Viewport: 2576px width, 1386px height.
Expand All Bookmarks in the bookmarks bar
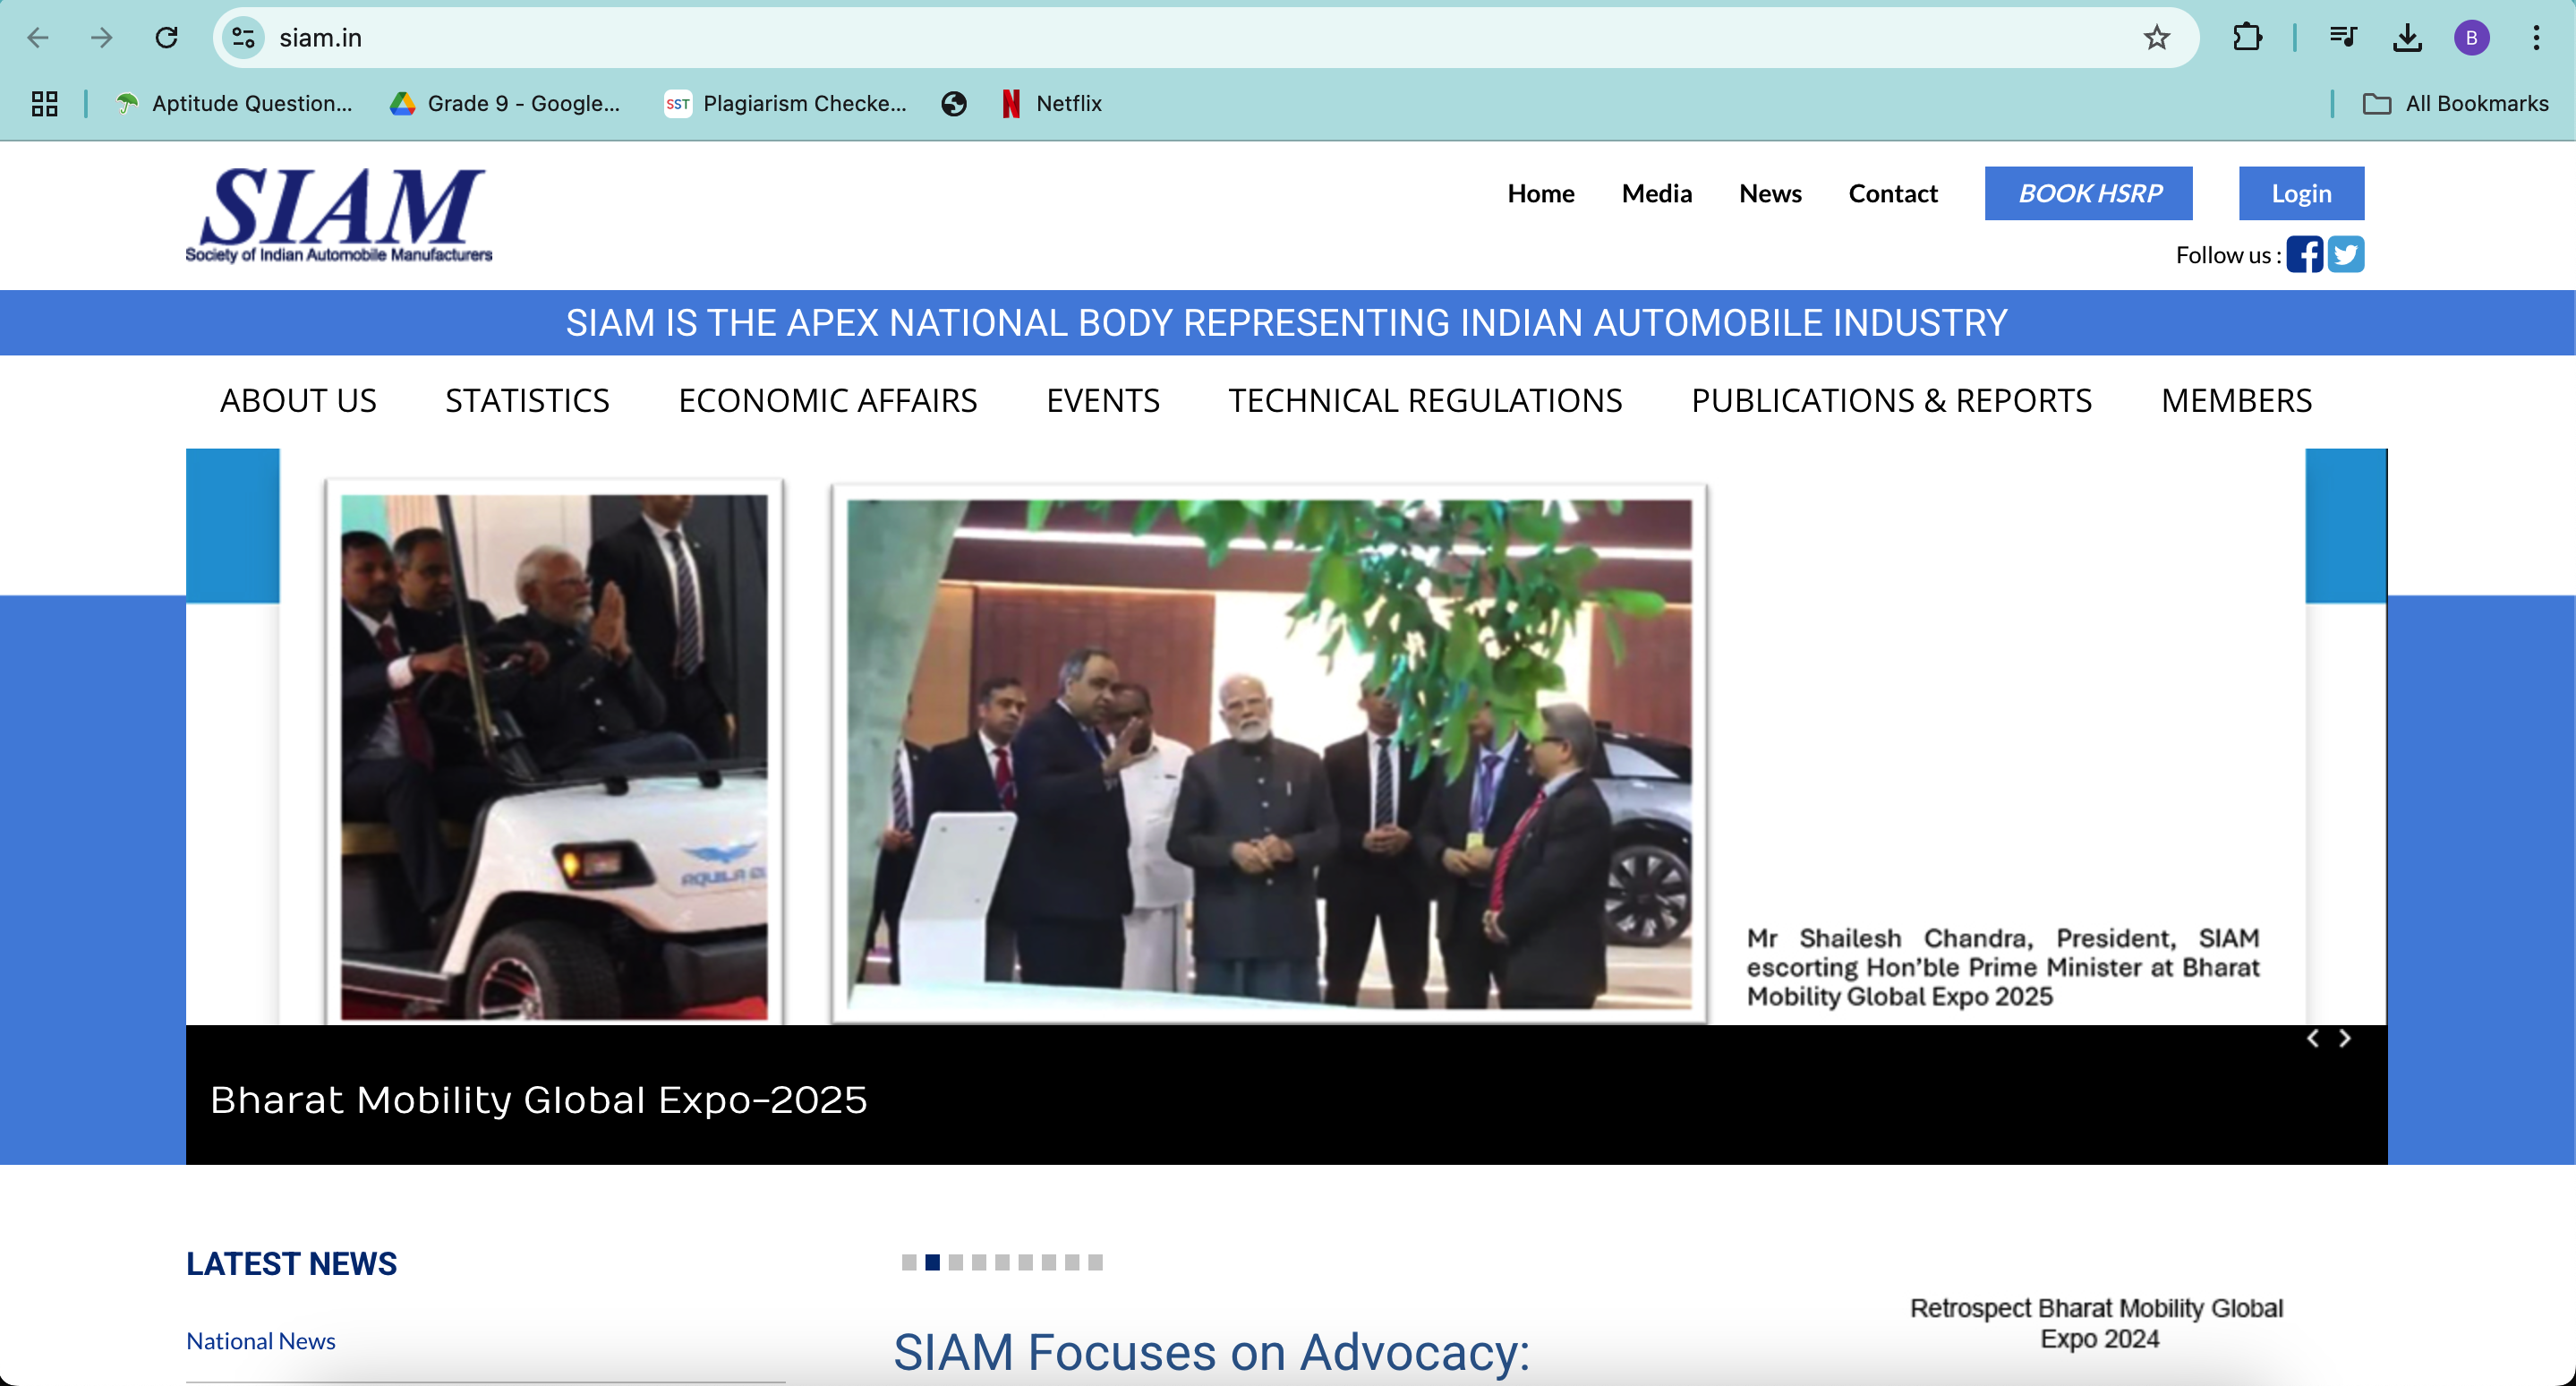click(2457, 103)
